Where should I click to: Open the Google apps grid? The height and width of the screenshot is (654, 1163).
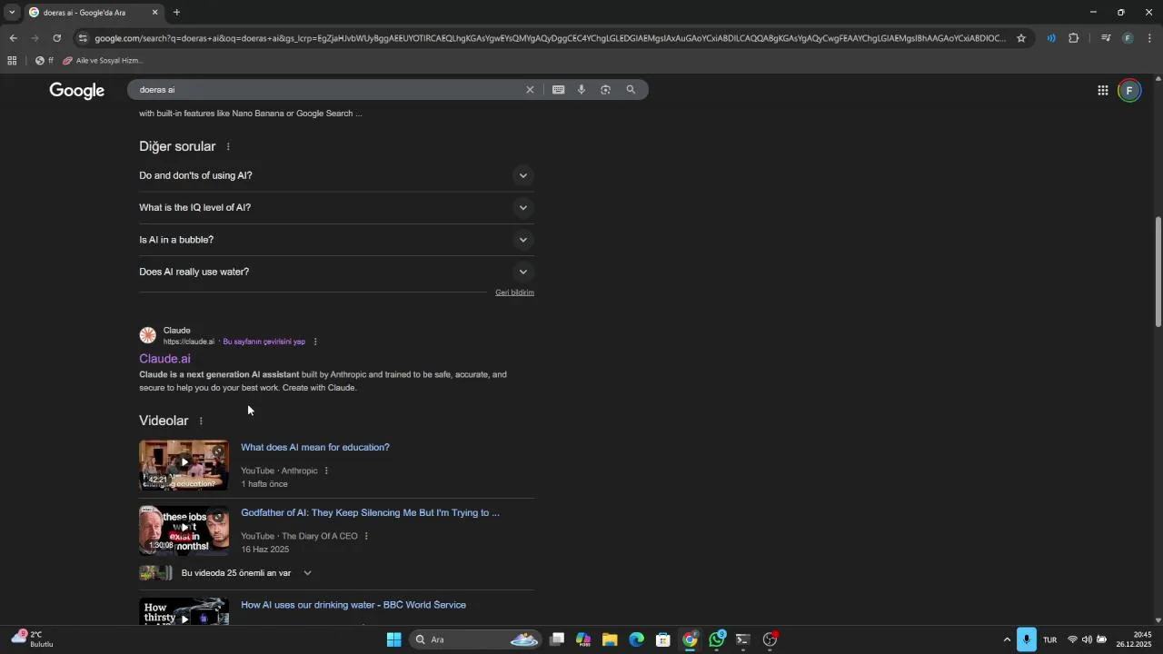1102,90
